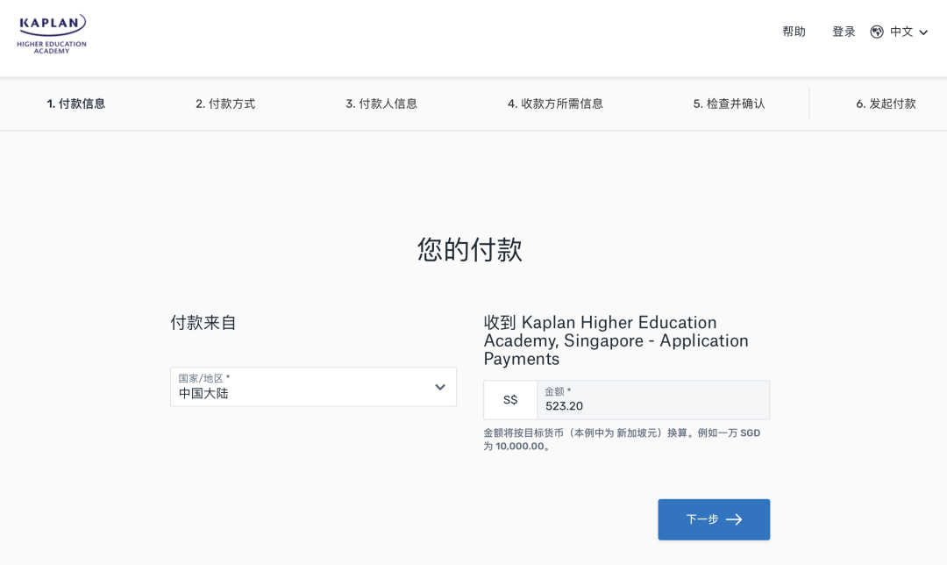The width and height of the screenshot is (947, 565).
Task: Select the 3. 付款人信息 step
Action: pos(381,104)
